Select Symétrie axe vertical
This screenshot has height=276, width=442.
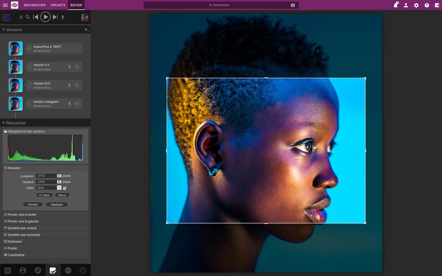coord(45,228)
